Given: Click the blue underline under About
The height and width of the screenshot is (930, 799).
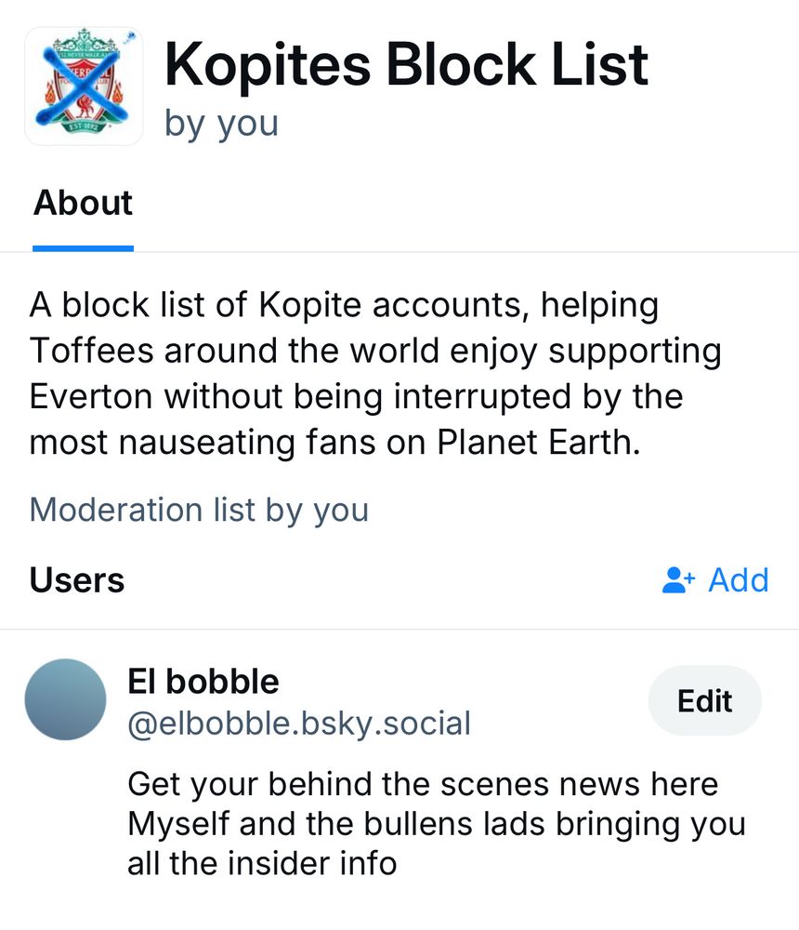Looking at the screenshot, I should pyautogui.click(x=83, y=248).
